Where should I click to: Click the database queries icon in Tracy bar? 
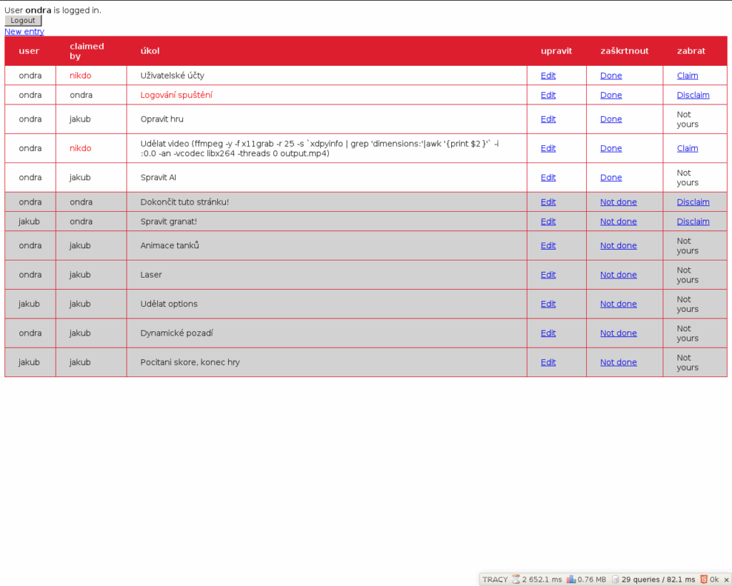click(x=615, y=580)
